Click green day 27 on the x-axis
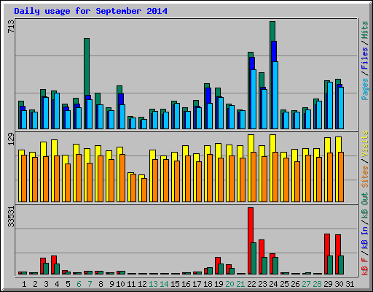The image size is (373, 292). pyautogui.click(x=306, y=284)
